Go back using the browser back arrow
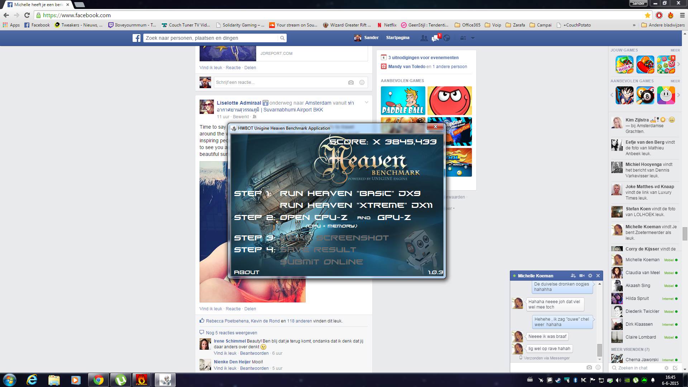Image resolution: width=688 pixels, height=387 pixels. pyautogui.click(x=6, y=15)
